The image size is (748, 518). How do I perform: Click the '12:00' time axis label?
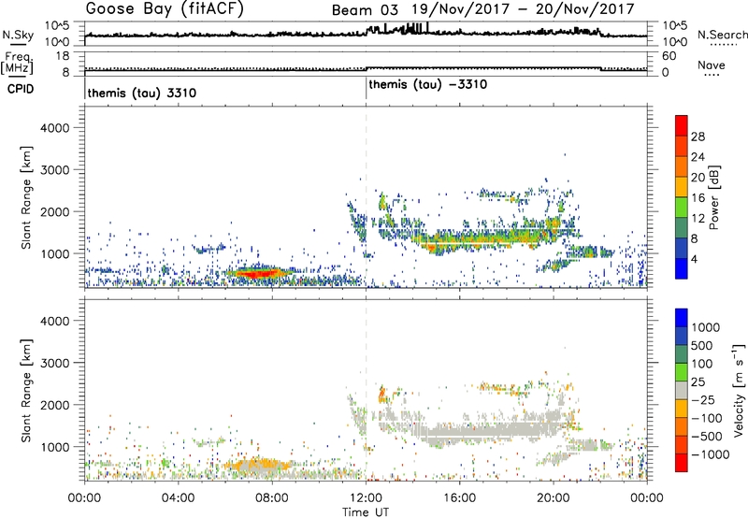click(366, 498)
